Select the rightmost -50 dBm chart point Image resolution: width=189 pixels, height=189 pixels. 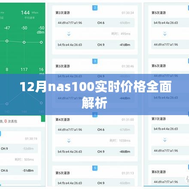click(41, 42)
